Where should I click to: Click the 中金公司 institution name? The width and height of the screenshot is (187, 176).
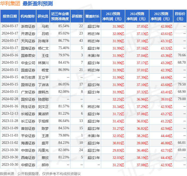coord(28,63)
